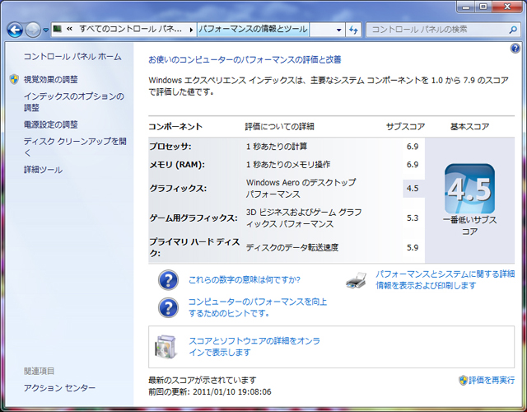Click the 4.5 base score badge
Screen dimensions: 527x412
(x=469, y=189)
